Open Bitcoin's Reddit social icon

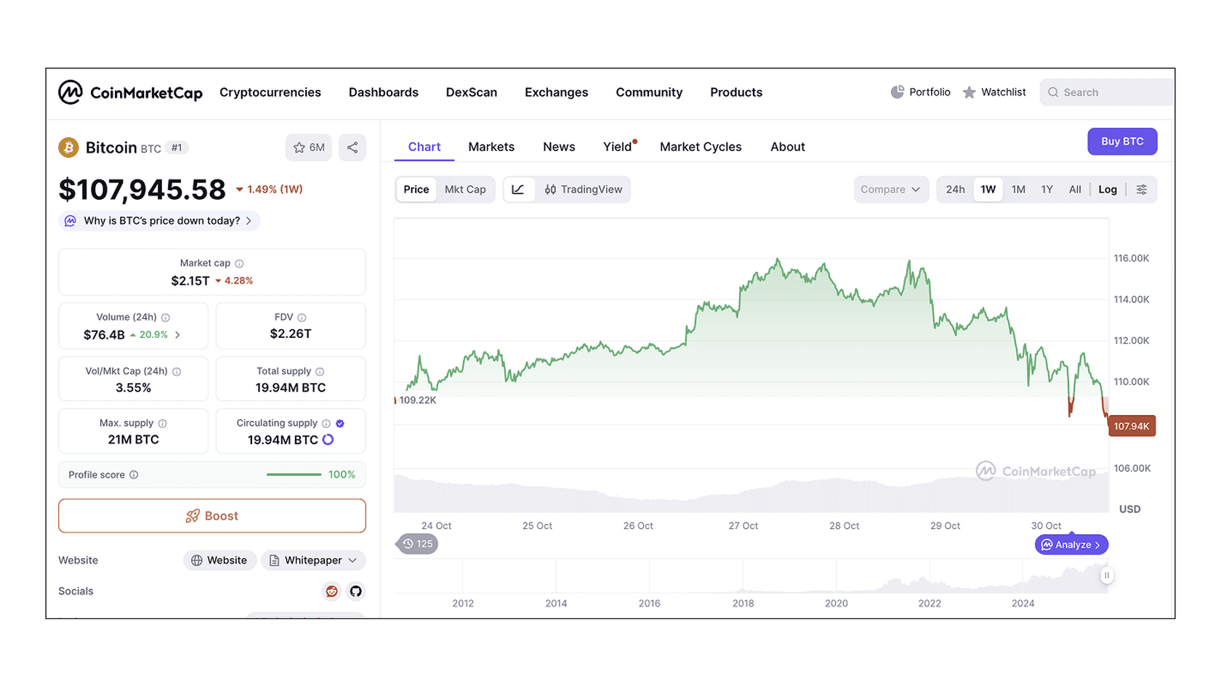pyautogui.click(x=331, y=592)
